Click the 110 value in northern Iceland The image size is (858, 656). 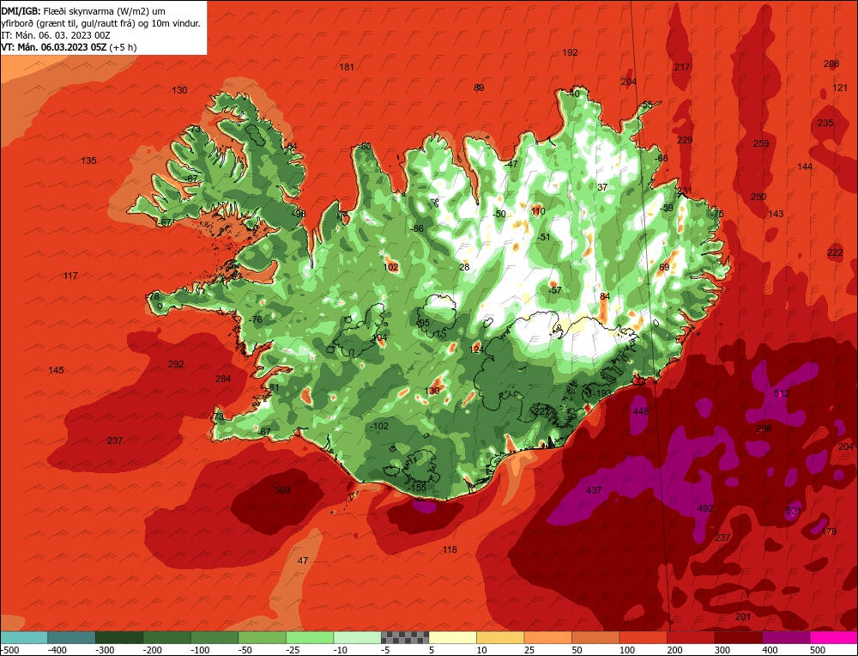(x=538, y=211)
